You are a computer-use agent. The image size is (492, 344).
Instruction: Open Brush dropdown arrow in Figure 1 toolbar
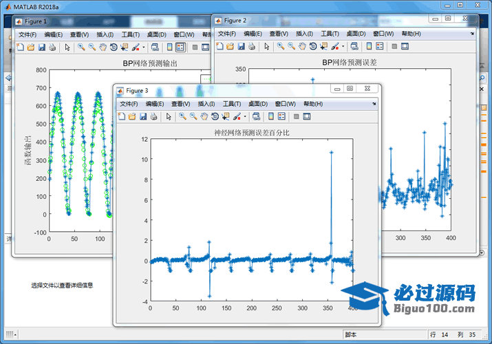click(144, 47)
